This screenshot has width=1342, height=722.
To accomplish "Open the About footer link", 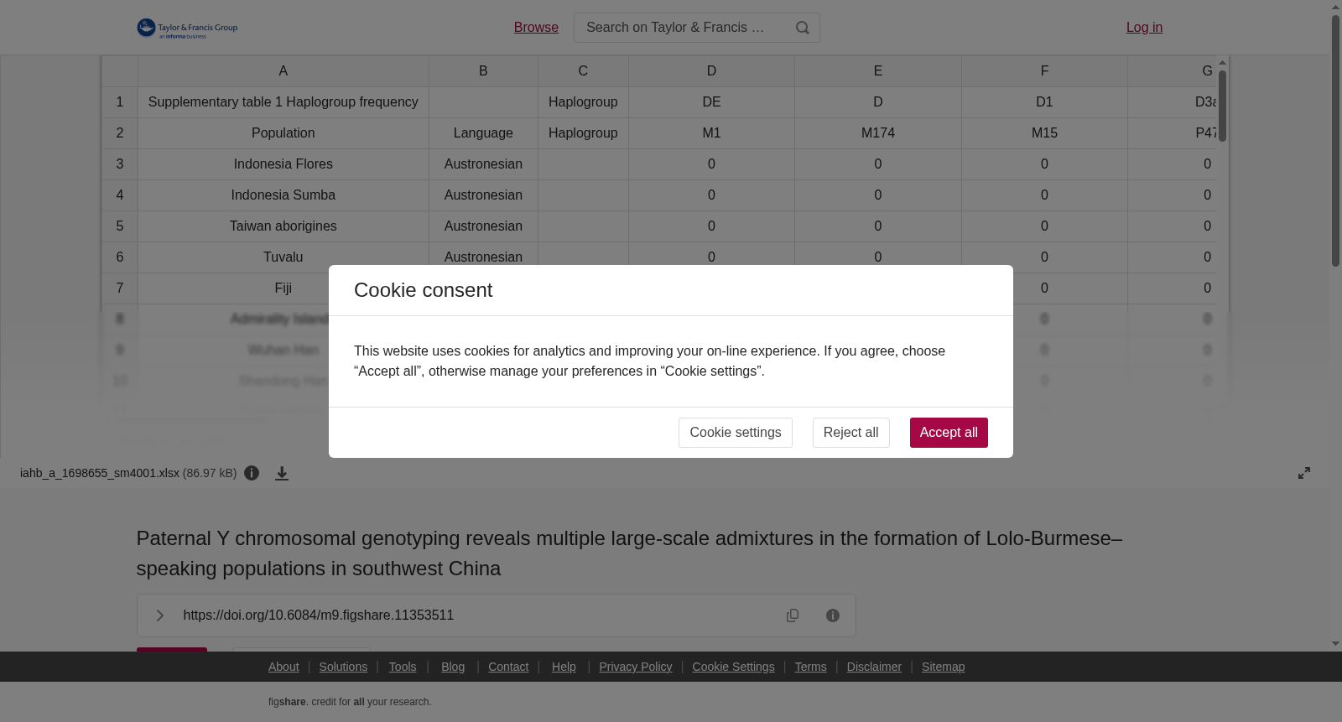I will point(283,667).
